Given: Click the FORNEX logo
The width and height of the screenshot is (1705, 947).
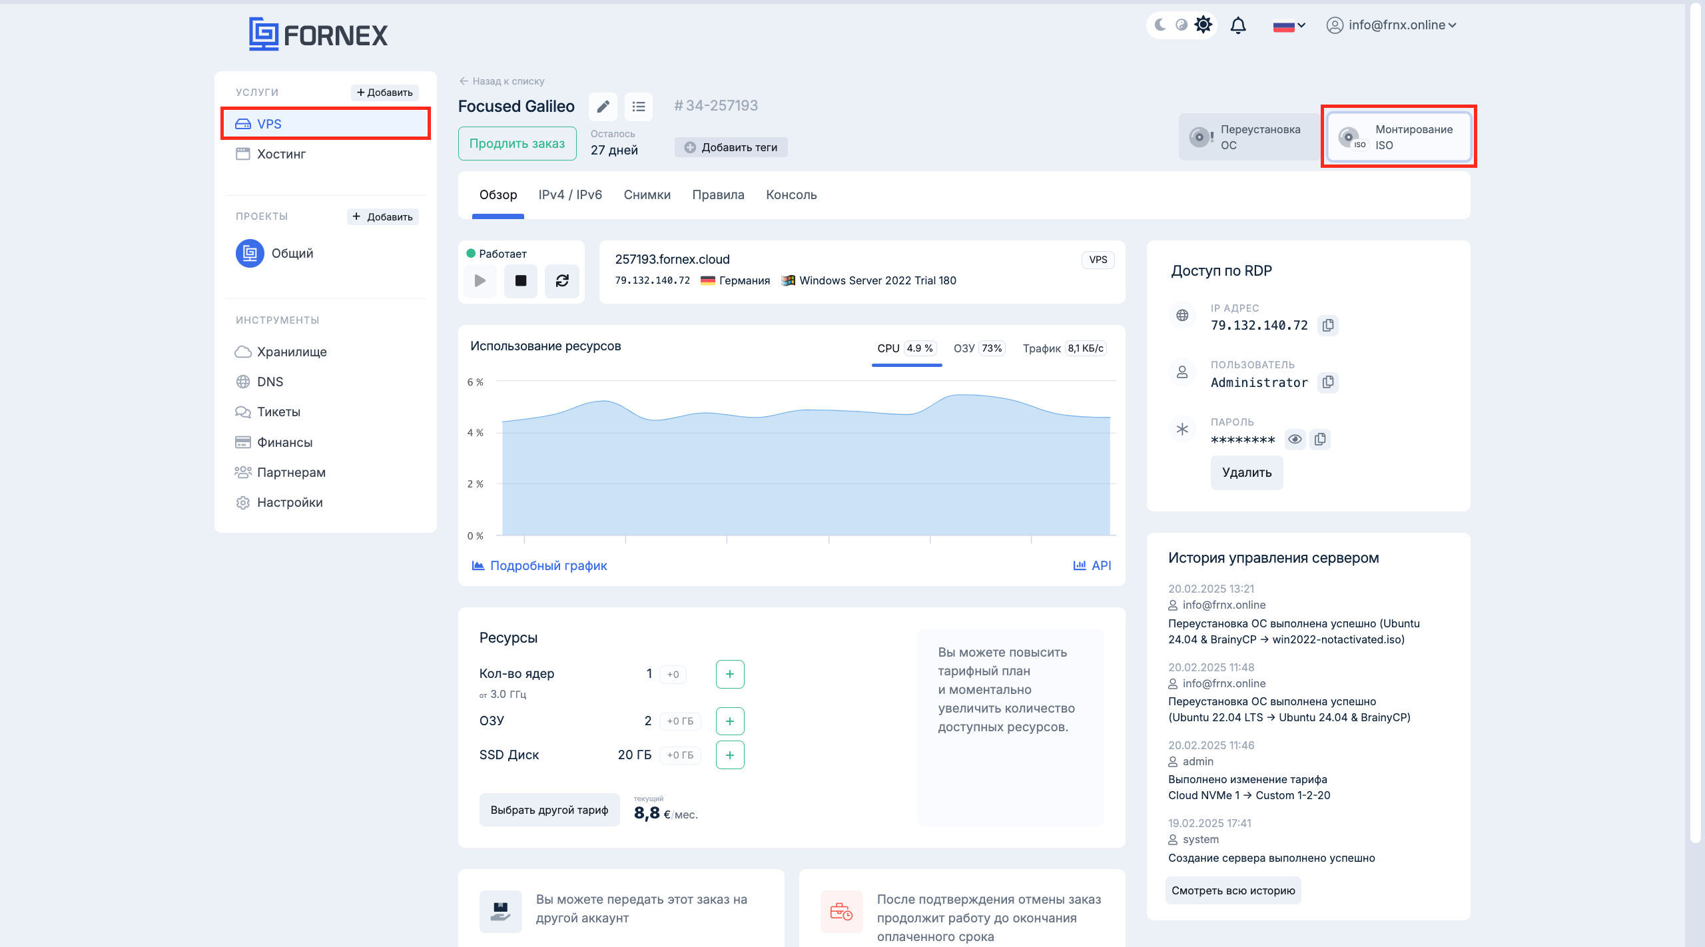Looking at the screenshot, I should (318, 34).
